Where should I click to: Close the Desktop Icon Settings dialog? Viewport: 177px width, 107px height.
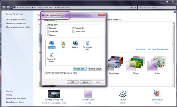(102, 15)
